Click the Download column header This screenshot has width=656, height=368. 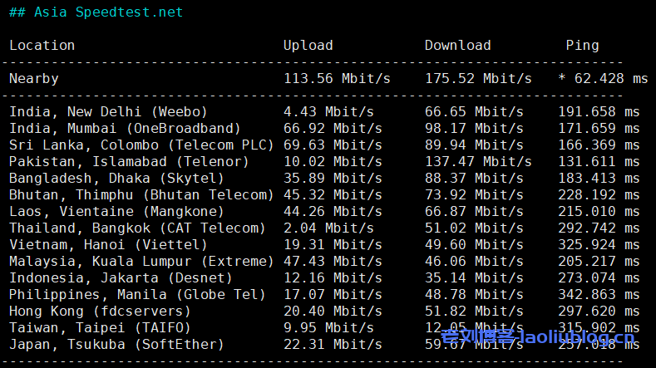(457, 46)
